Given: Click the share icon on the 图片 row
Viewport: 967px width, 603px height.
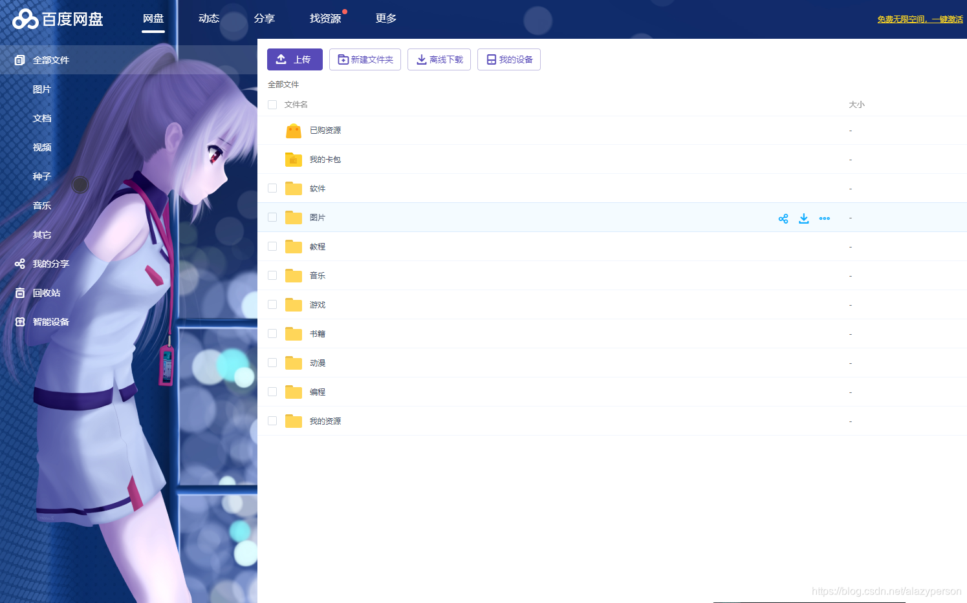Looking at the screenshot, I should [783, 218].
